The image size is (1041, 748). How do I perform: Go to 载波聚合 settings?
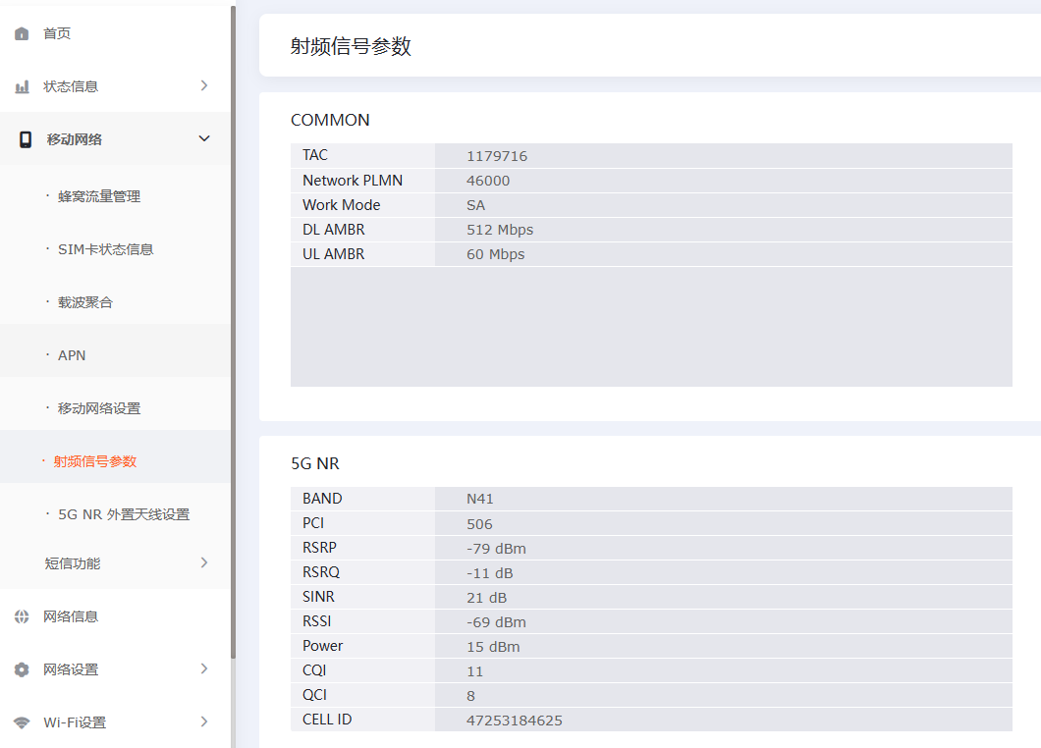point(85,302)
